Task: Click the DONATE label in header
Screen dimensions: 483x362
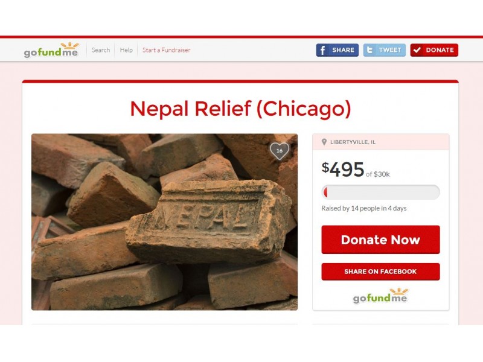Action: [x=440, y=50]
